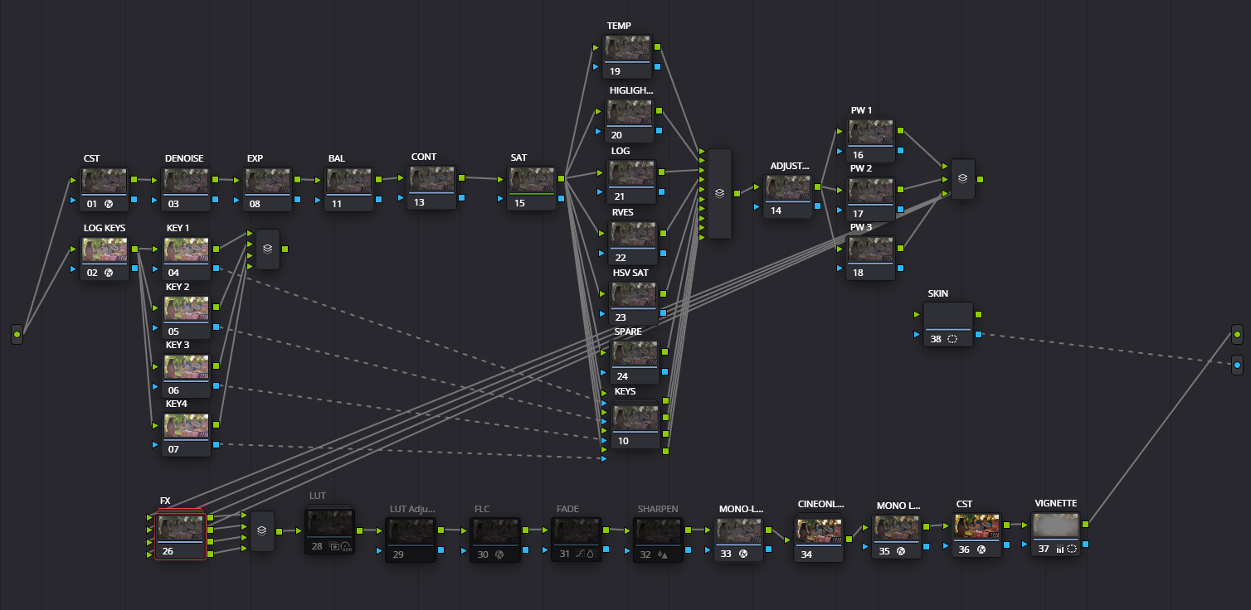1251x610 pixels.
Task: Click the layer mixer icon beside KEY 1
Action: (267, 249)
